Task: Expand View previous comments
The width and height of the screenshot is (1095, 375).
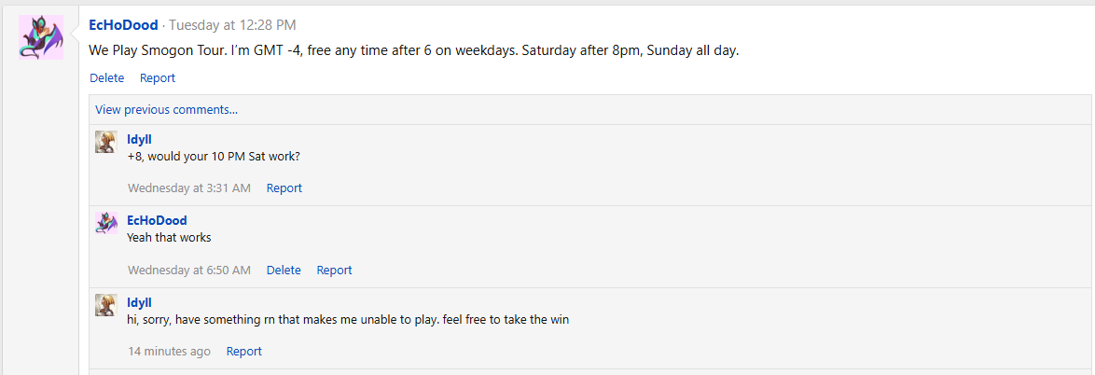Action: pos(166,109)
